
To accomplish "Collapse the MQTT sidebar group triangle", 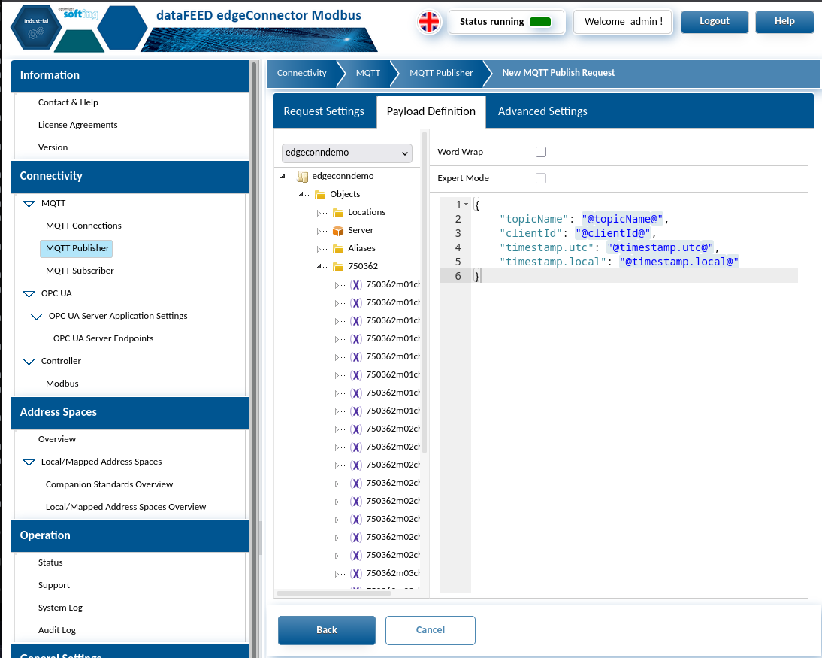I will pos(29,204).
